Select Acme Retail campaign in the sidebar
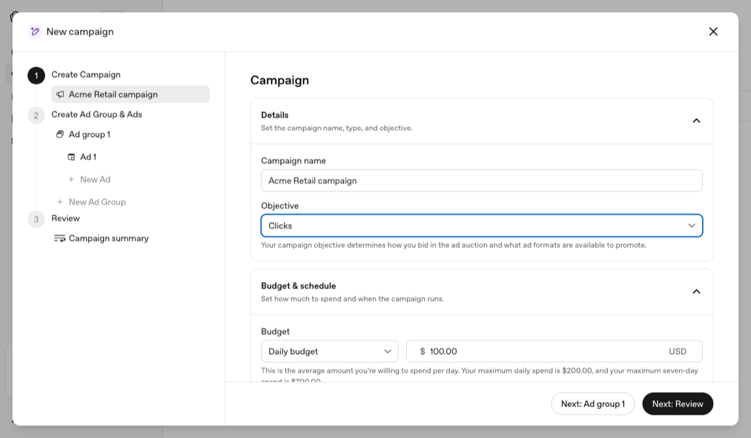The height and width of the screenshot is (438, 751). [x=130, y=94]
